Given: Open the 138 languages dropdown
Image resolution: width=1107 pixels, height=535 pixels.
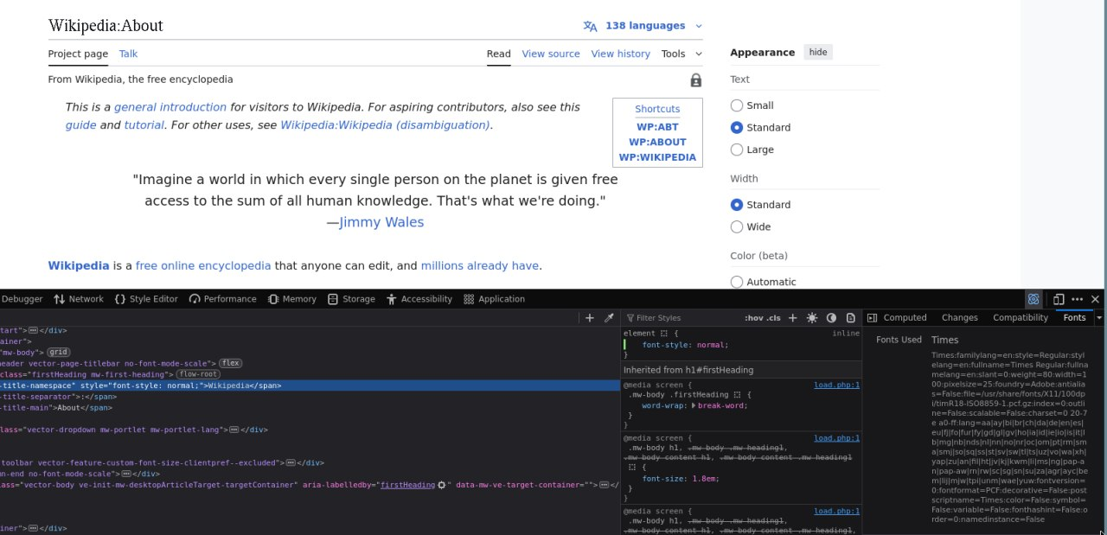Looking at the screenshot, I should coord(643,26).
